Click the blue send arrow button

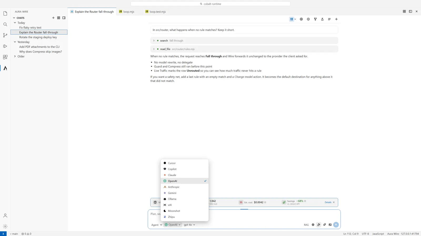pyautogui.click(x=336, y=225)
